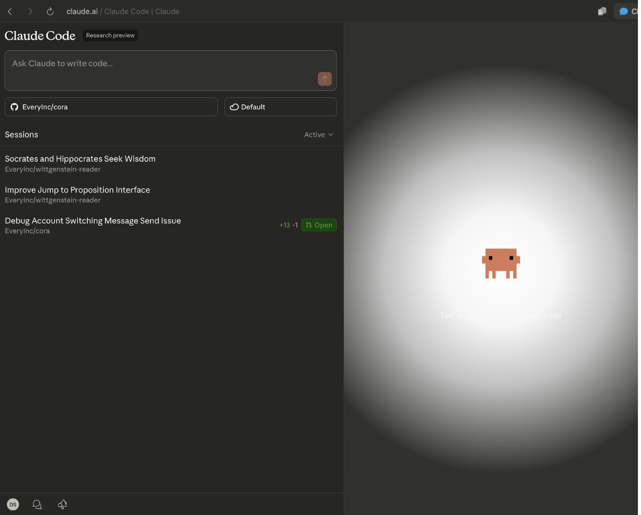Viewport: 641px width, 515px height.
Task: Expand the Active sessions filter
Action: (318, 134)
